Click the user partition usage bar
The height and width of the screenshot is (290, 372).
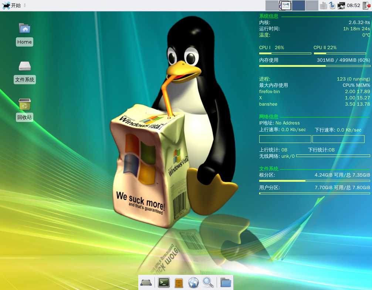[x=315, y=193]
